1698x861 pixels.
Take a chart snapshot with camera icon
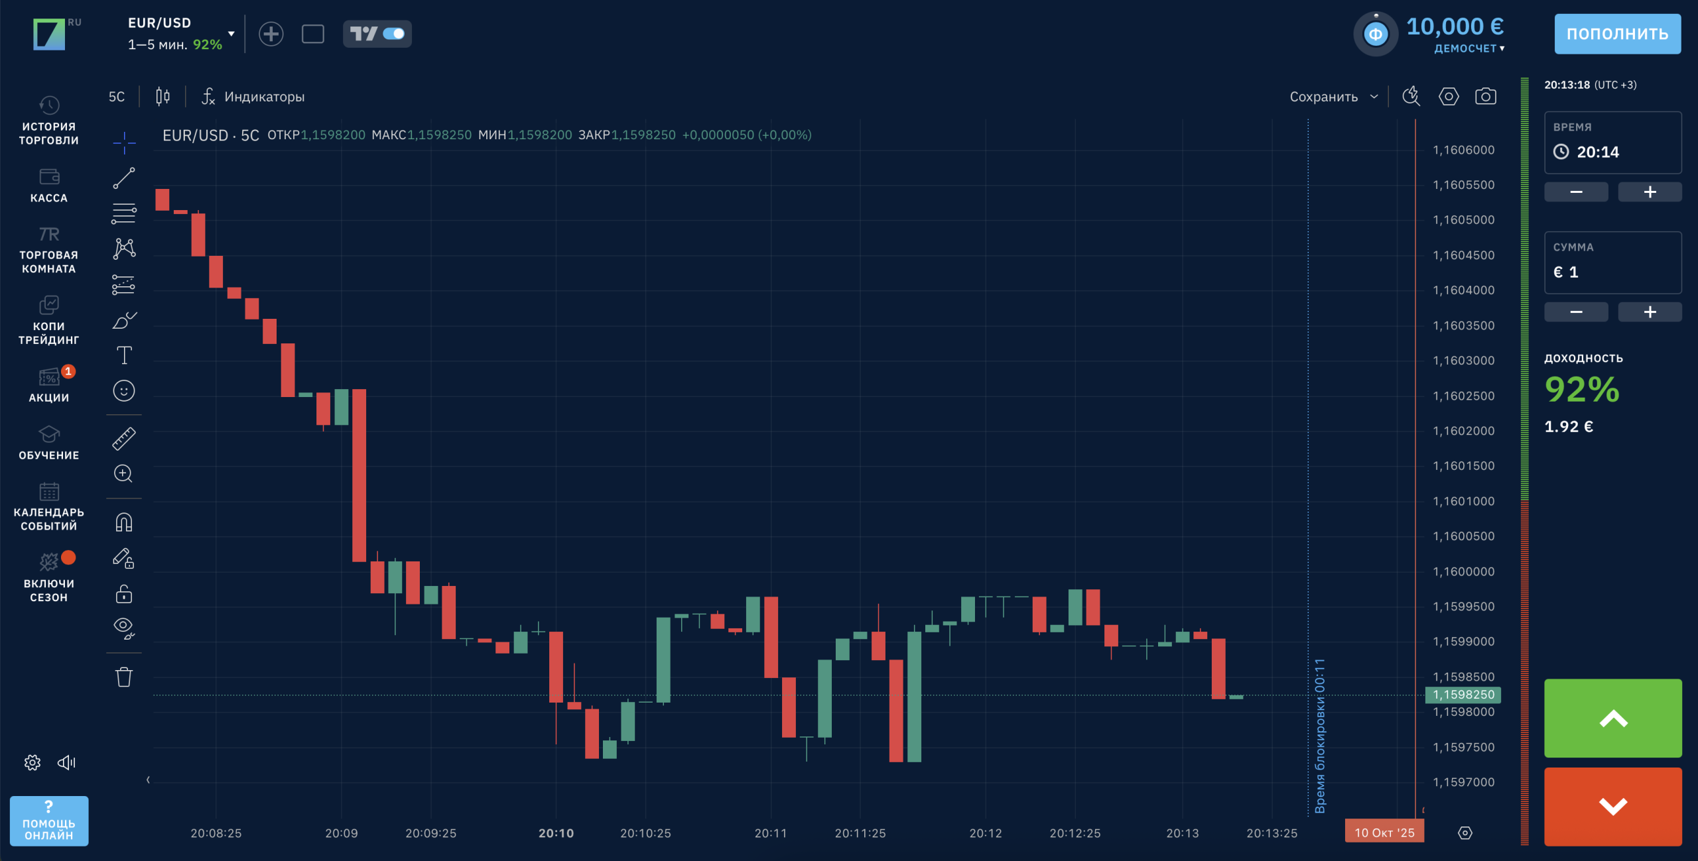pos(1485,97)
